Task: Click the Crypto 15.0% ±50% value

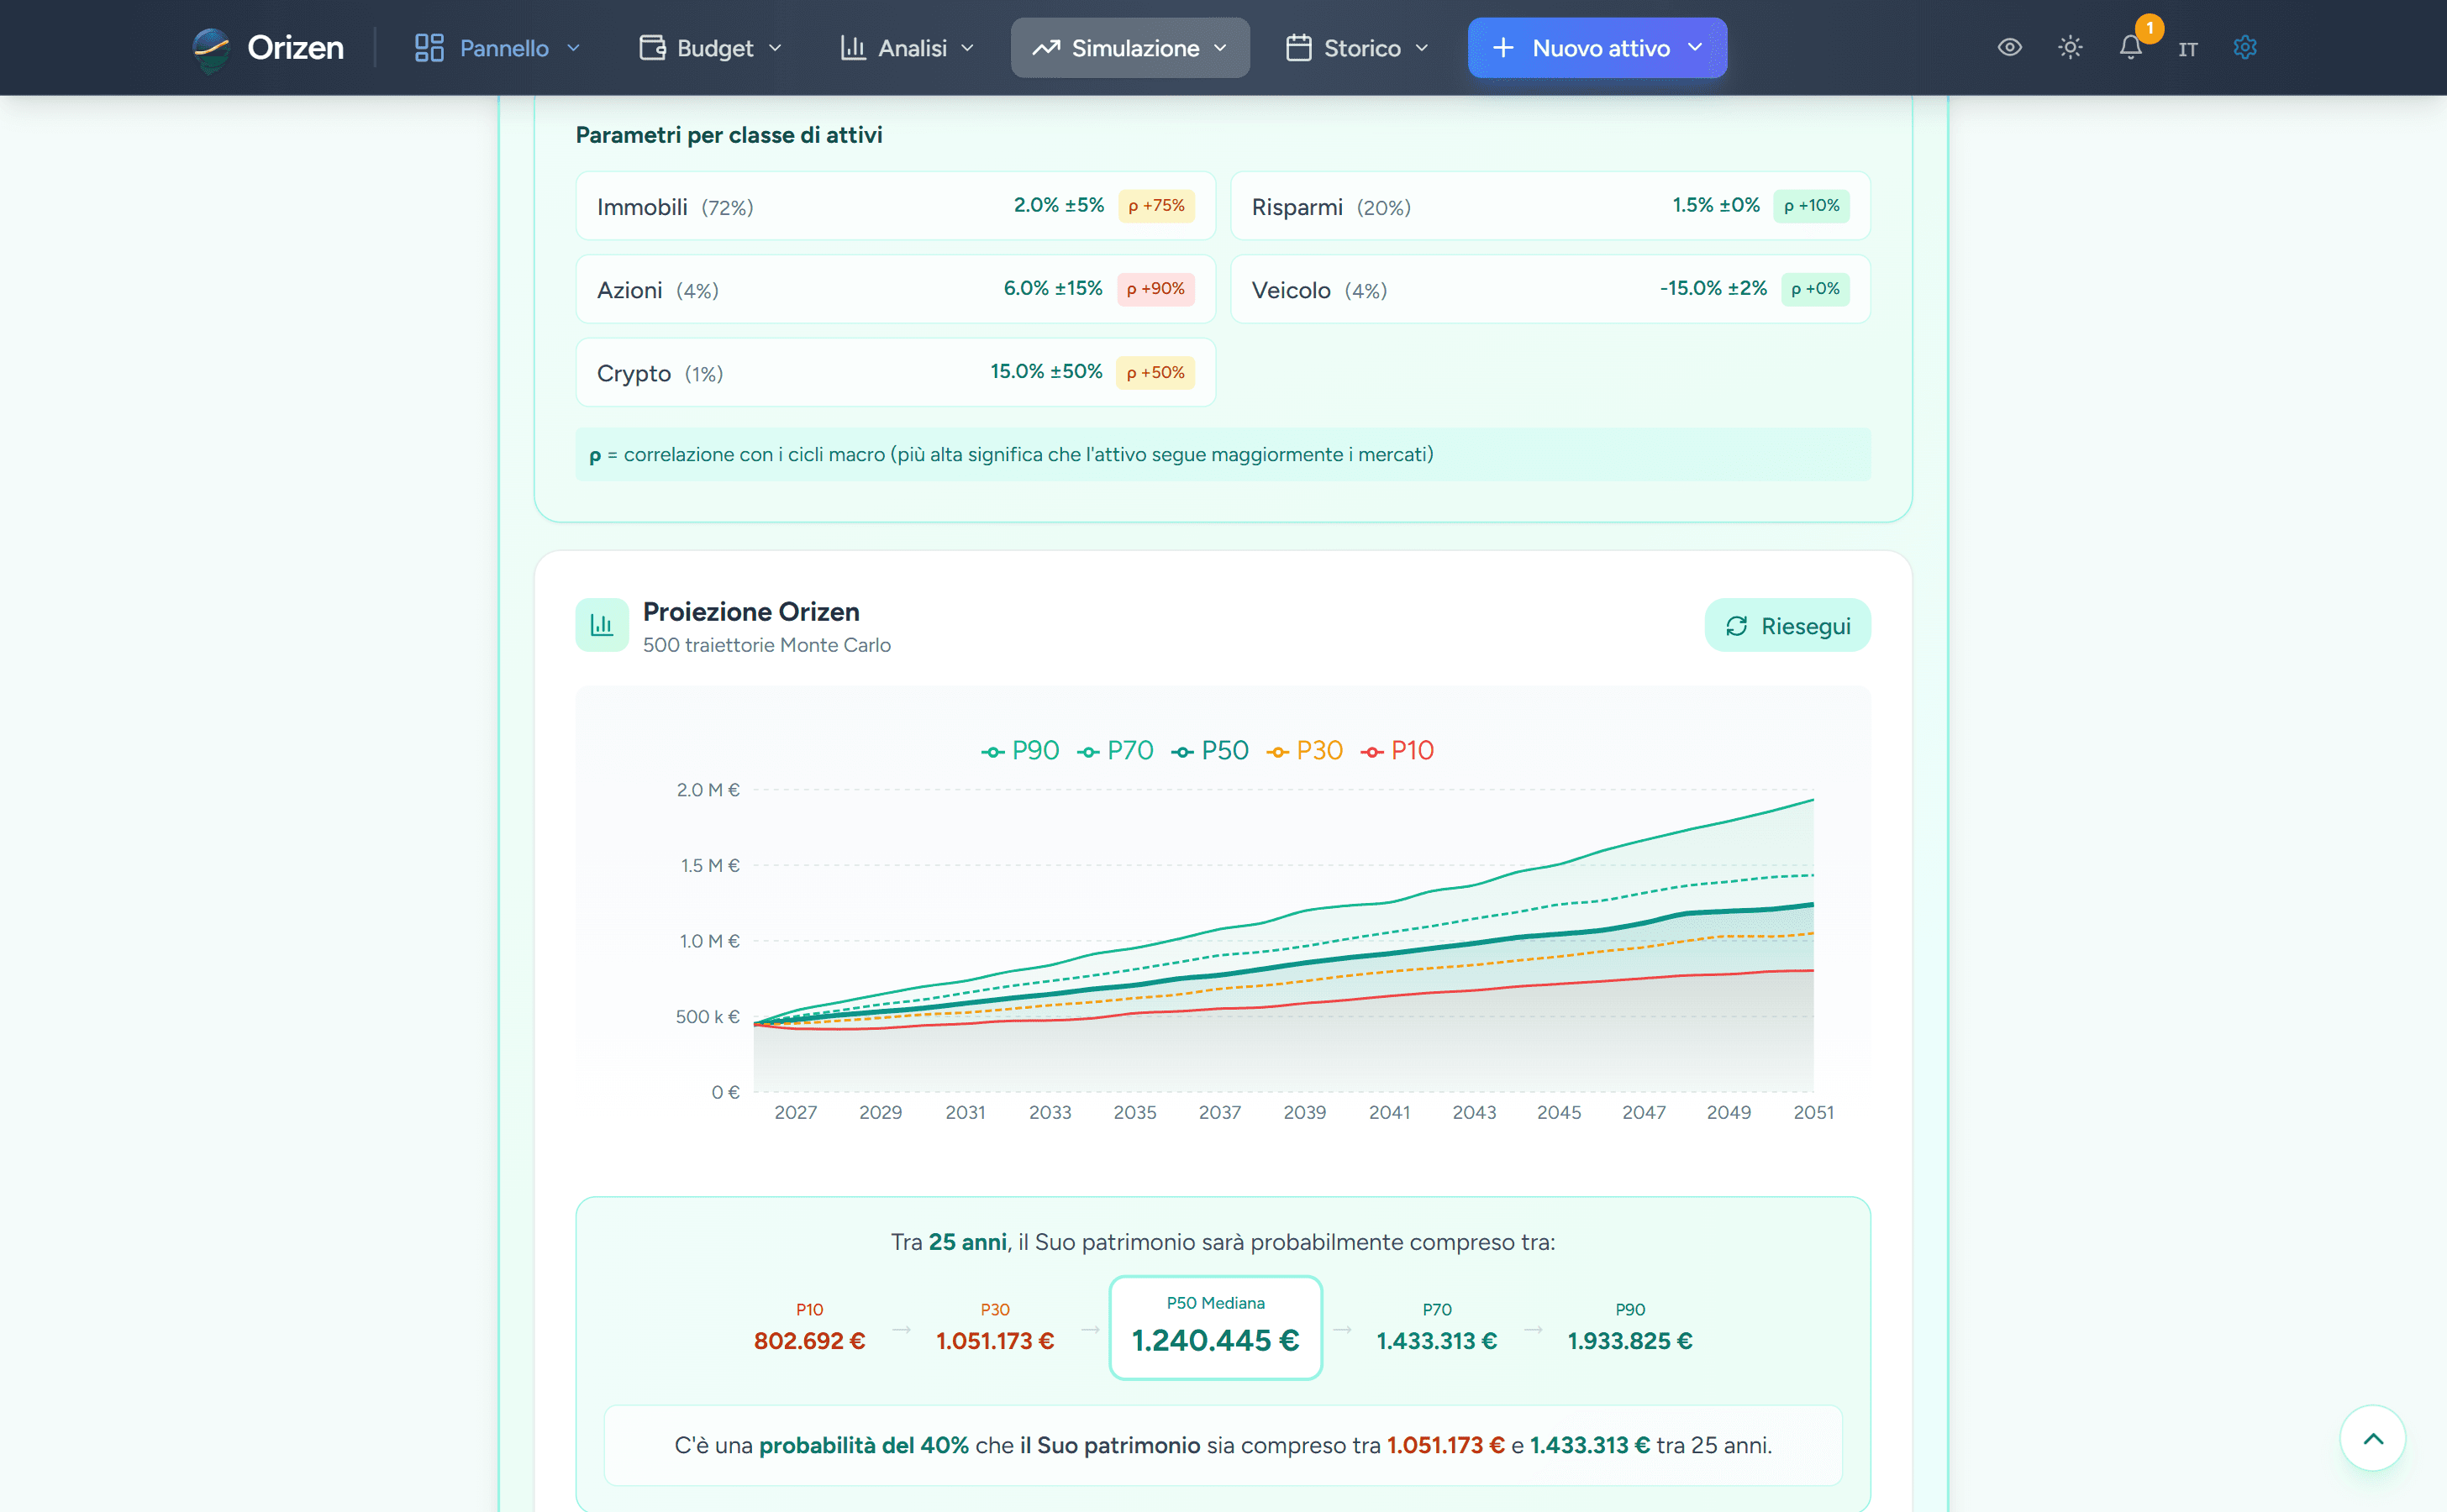Action: point(1045,371)
